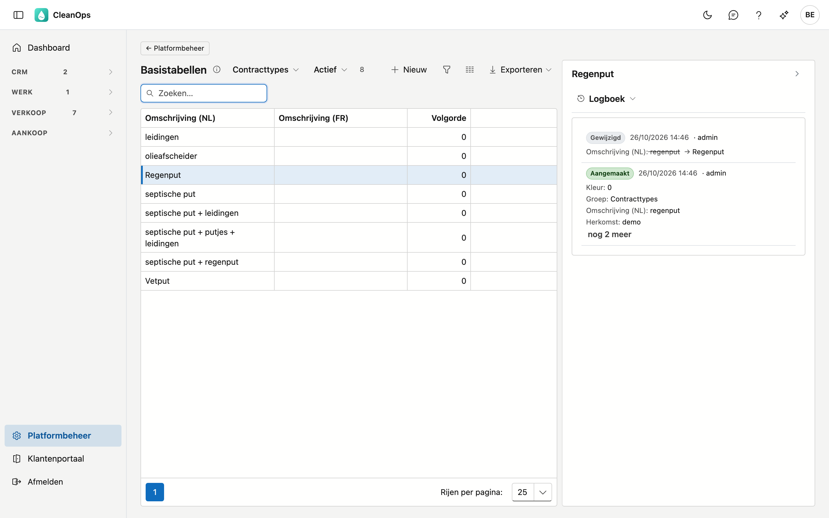Show nog 2 meer log fields
This screenshot has height=518, width=829.
pyautogui.click(x=609, y=234)
